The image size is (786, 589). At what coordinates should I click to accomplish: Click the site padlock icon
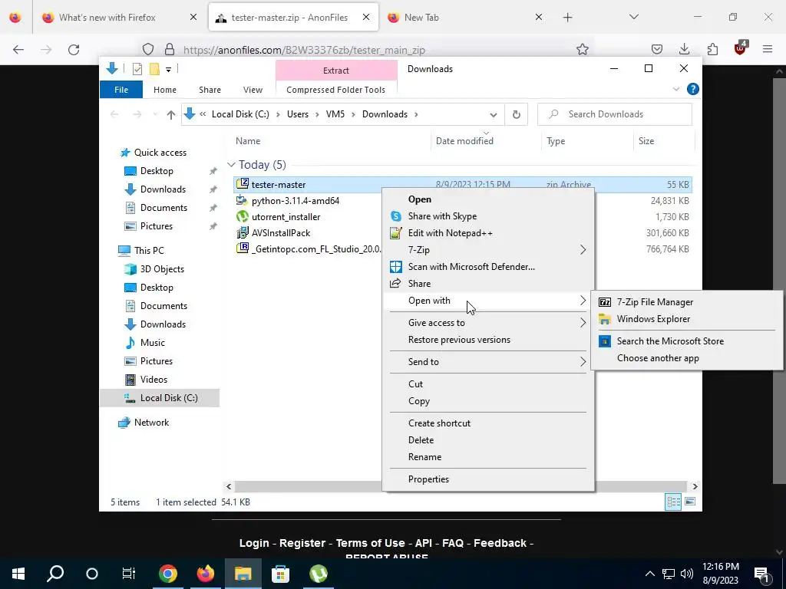click(170, 49)
